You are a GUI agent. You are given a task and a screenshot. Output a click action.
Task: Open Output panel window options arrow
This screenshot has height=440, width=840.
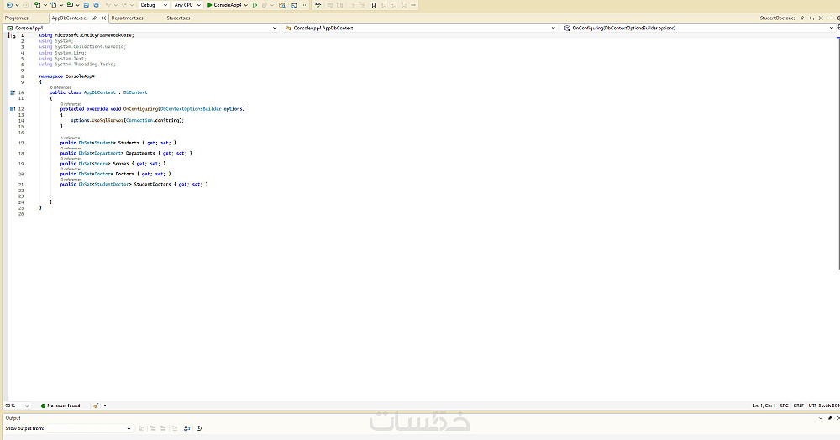[821, 418]
